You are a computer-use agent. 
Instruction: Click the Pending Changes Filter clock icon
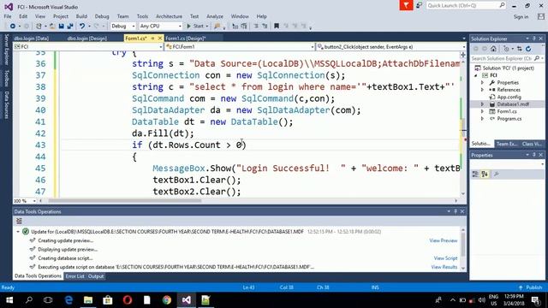[x=506, y=49]
